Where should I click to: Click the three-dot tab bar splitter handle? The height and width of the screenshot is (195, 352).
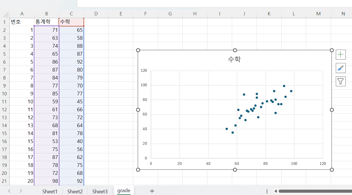267,191
